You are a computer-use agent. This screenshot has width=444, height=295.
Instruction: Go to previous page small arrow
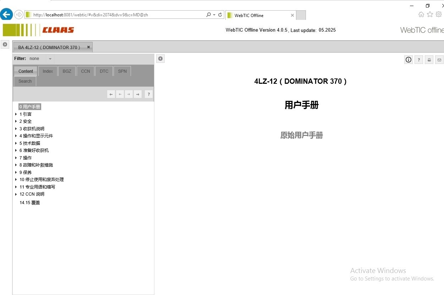point(120,94)
